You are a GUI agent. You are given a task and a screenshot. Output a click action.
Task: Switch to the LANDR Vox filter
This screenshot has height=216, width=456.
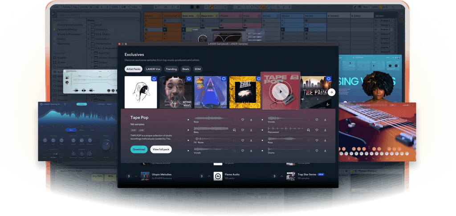[x=153, y=69]
